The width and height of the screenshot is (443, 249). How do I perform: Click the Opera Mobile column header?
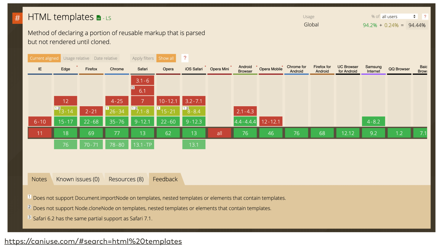271,69
